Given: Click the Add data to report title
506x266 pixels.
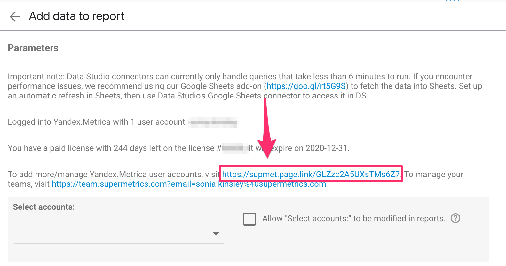Looking at the screenshot, I should point(77,16).
